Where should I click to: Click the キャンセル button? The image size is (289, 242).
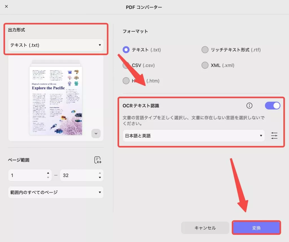(x=205, y=228)
